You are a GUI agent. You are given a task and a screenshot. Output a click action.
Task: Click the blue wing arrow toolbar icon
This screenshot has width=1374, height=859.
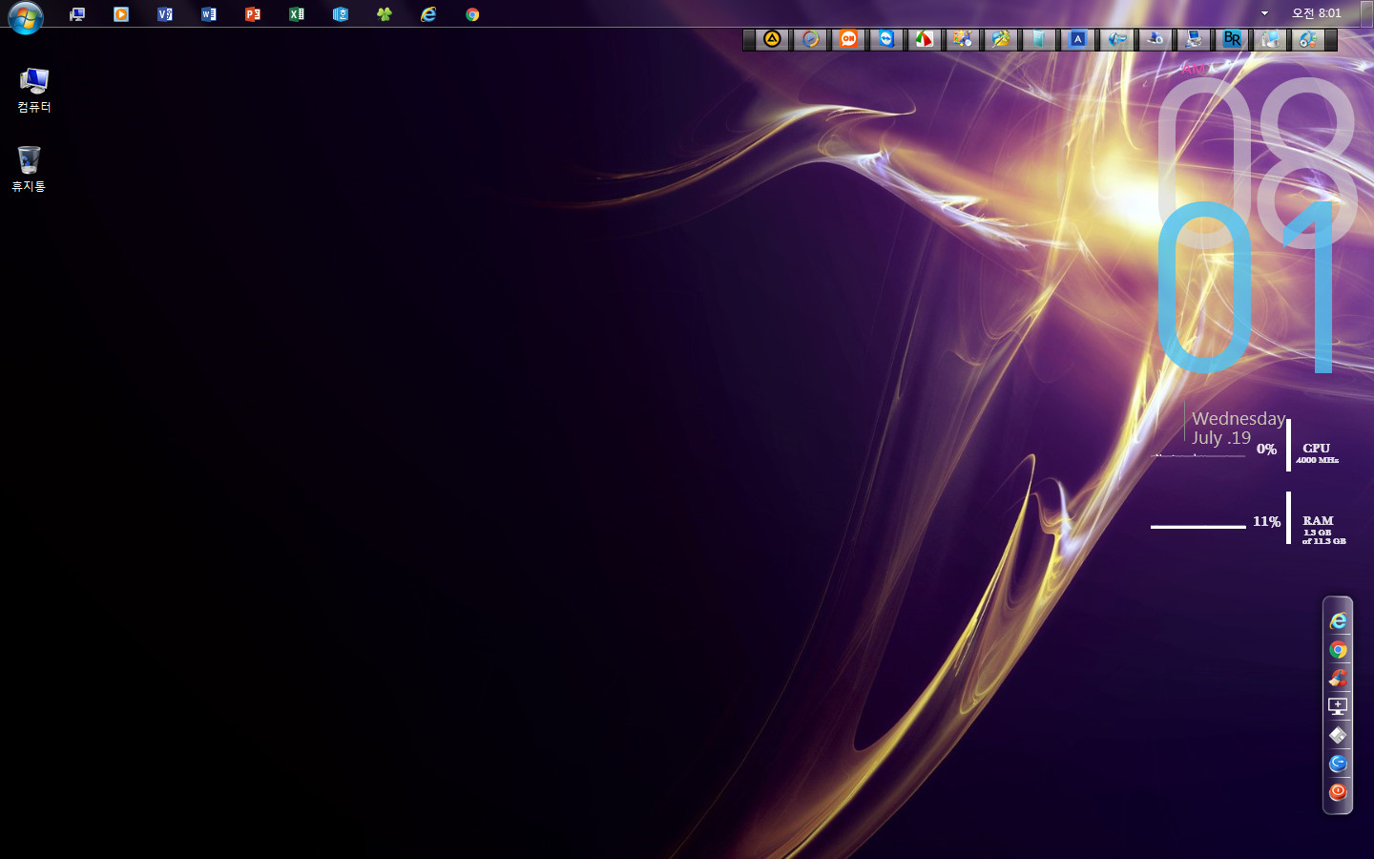1116,39
